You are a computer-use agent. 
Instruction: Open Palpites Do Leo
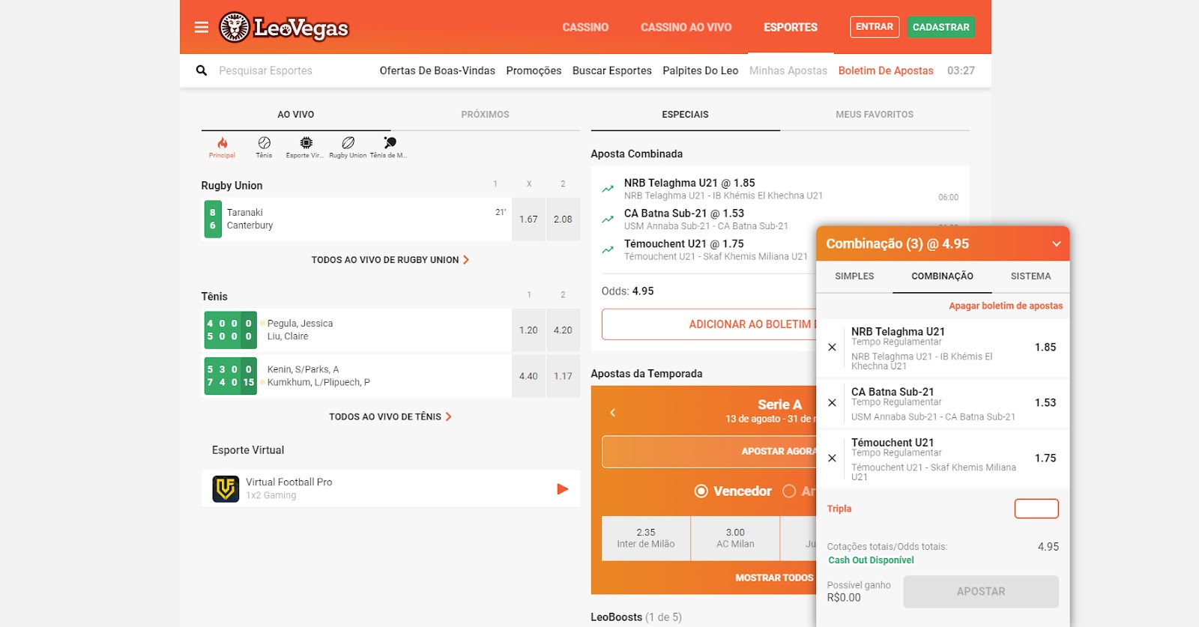[x=701, y=70]
